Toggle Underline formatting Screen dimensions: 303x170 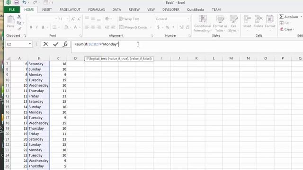(43, 27)
